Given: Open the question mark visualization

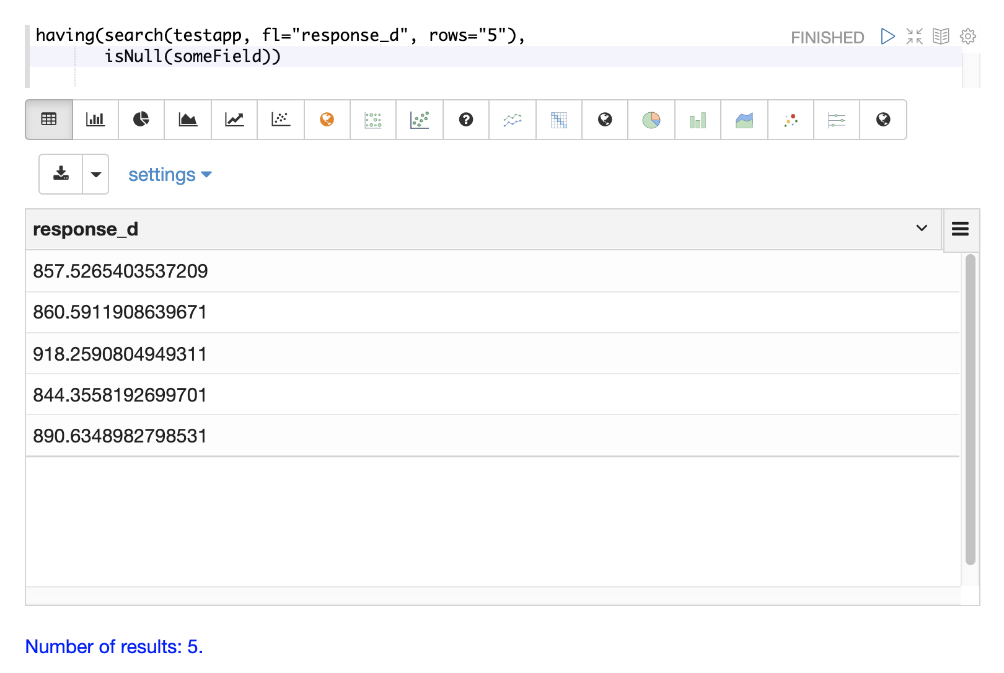Looking at the screenshot, I should click(466, 120).
